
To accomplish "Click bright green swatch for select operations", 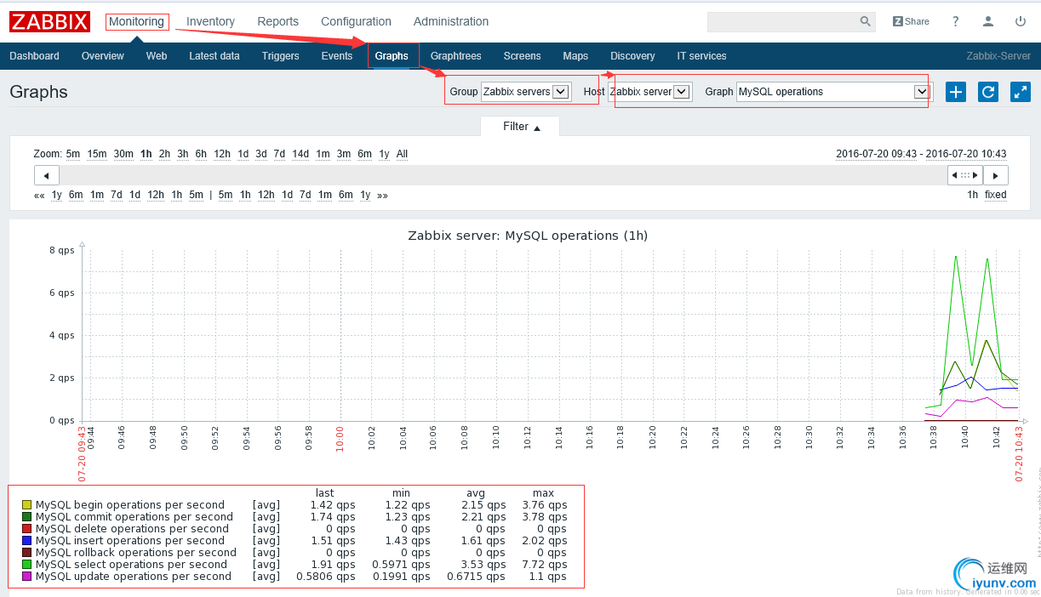I will [x=26, y=565].
